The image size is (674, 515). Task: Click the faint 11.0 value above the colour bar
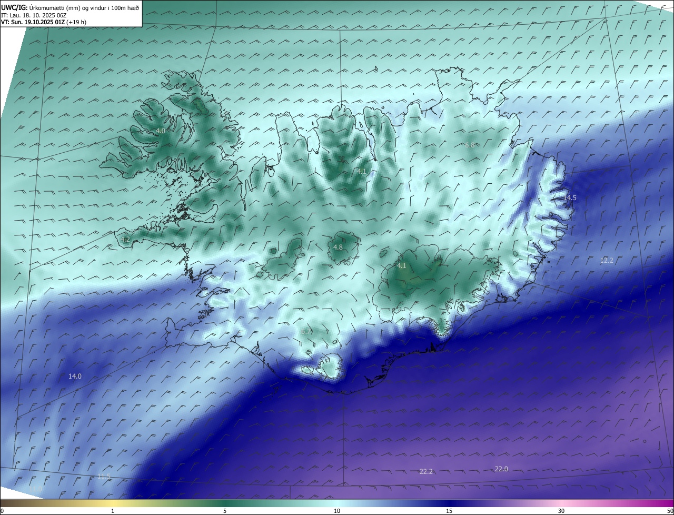(x=35, y=490)
